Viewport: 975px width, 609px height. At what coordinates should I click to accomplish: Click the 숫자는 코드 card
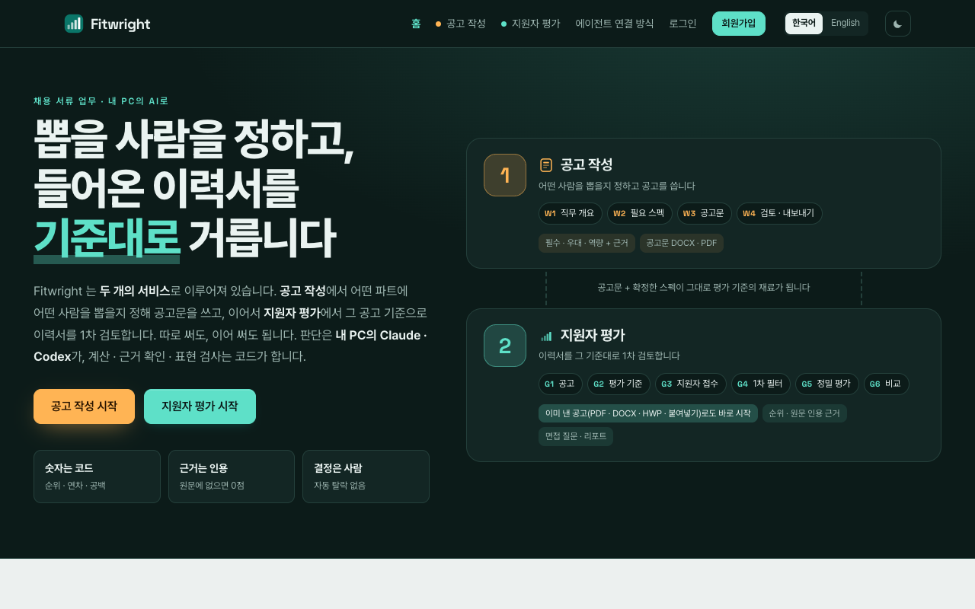pos(97,477)
